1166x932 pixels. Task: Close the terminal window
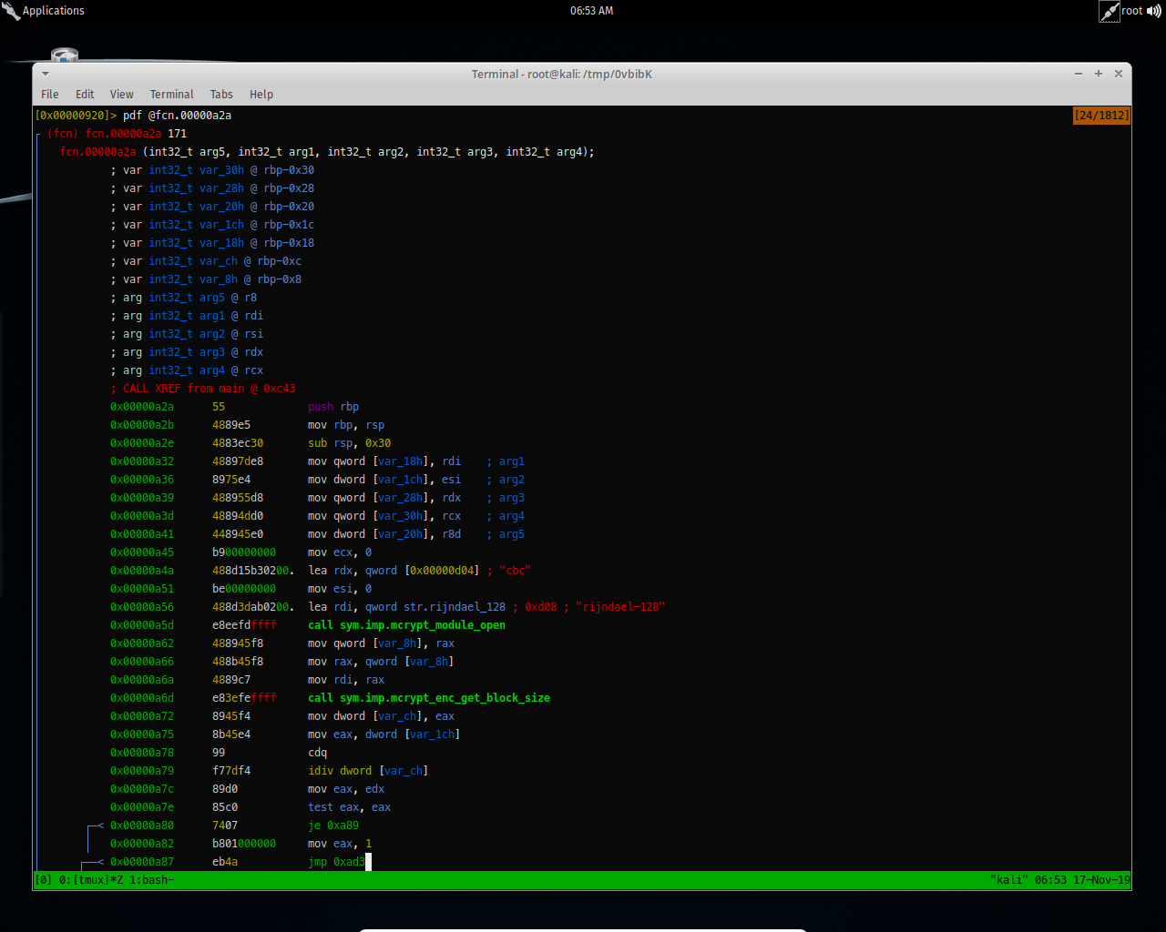point(1119,74)
